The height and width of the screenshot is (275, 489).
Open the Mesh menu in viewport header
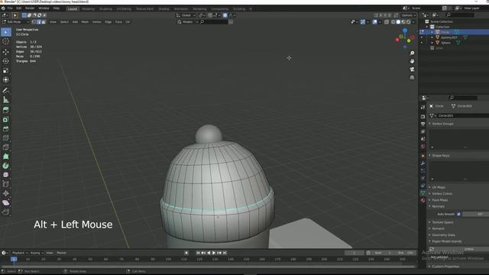(85, 22)
